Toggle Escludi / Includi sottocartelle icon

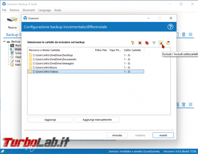click(161, 43)
